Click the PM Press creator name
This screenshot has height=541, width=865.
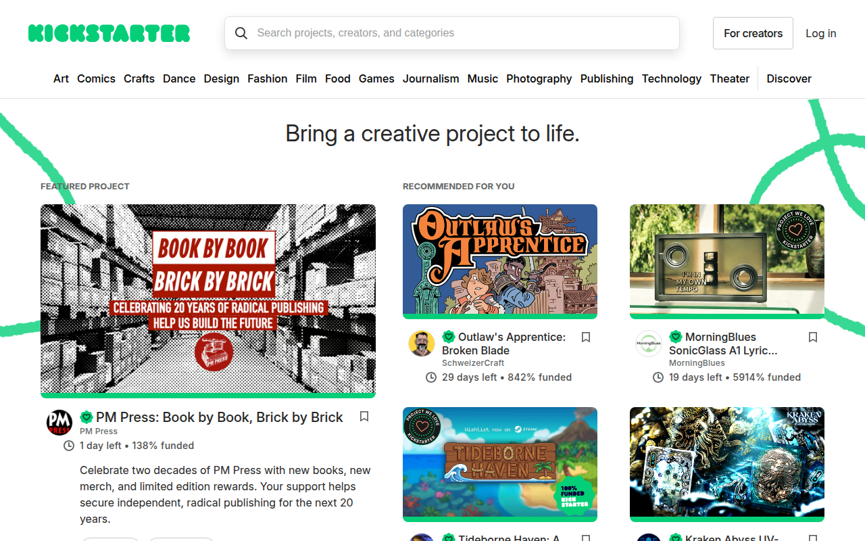click(99, 431)
